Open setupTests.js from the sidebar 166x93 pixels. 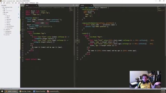[x=9, y=28]
